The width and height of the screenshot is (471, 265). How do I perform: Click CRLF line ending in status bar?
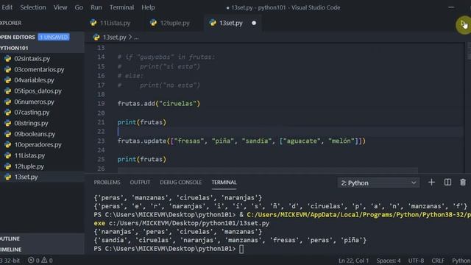point(438,261)
